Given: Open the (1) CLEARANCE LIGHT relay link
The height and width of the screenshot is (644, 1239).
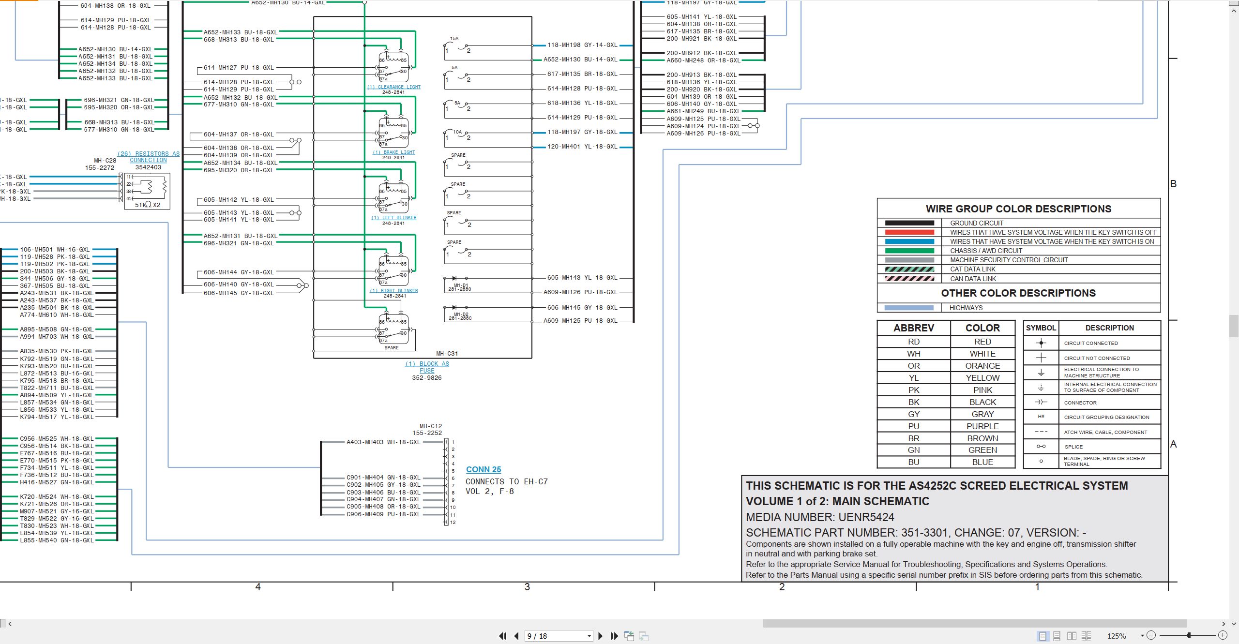Looking at the screenshot, I should pyautogui.click(x=393, y=87).
